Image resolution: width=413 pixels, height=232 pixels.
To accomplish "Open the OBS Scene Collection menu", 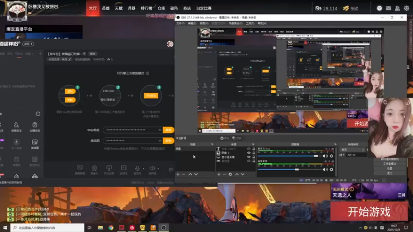I will (x=235, y=23).
